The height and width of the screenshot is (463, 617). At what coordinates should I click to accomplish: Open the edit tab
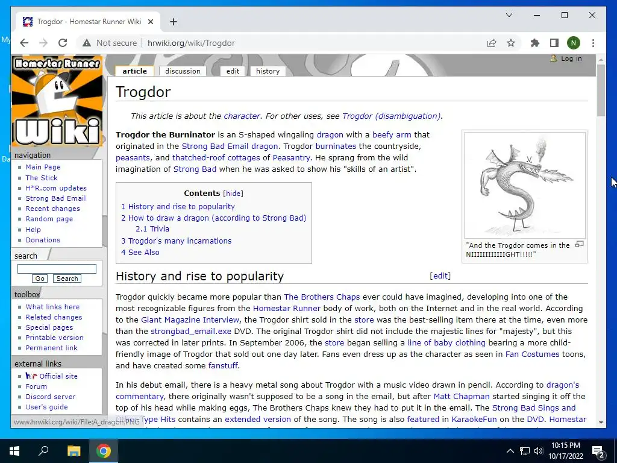233,71
